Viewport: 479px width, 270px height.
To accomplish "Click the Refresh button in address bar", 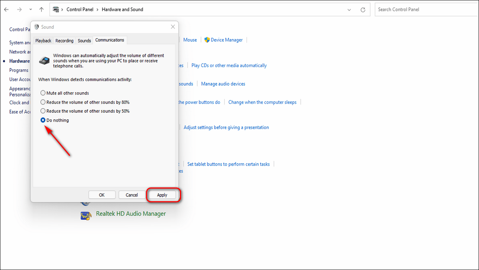I will click(363, 10).
